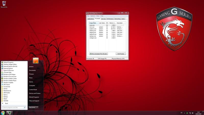204x115 pixels.
Task: Open Computer from the Start menu
Action: pos(32,86)
